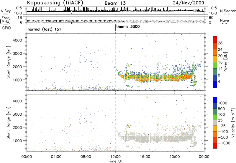Click the '08:00' time axis tick label

click(86, 157)
